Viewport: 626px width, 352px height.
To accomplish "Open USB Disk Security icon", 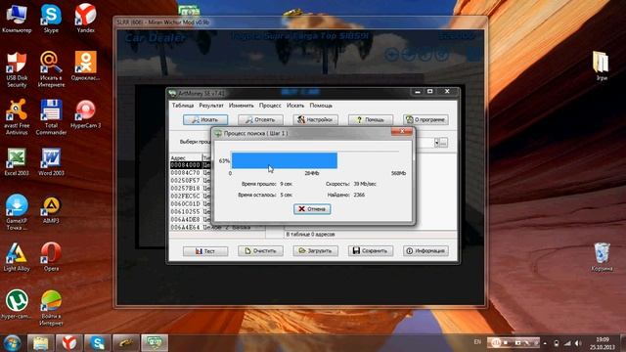I will (17, 69).
